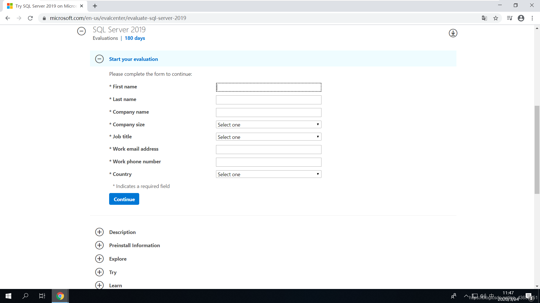The image size is (540, 303).
Task: Expand the Description section
Action: pos(99,232)
